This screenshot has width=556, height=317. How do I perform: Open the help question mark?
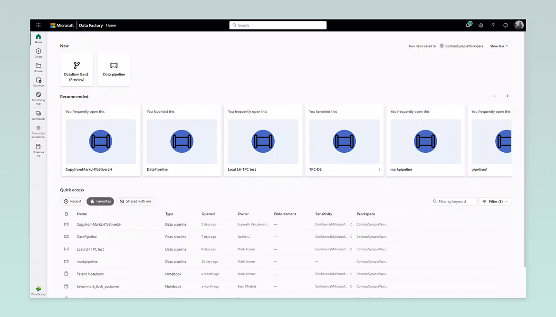(493, 25)
